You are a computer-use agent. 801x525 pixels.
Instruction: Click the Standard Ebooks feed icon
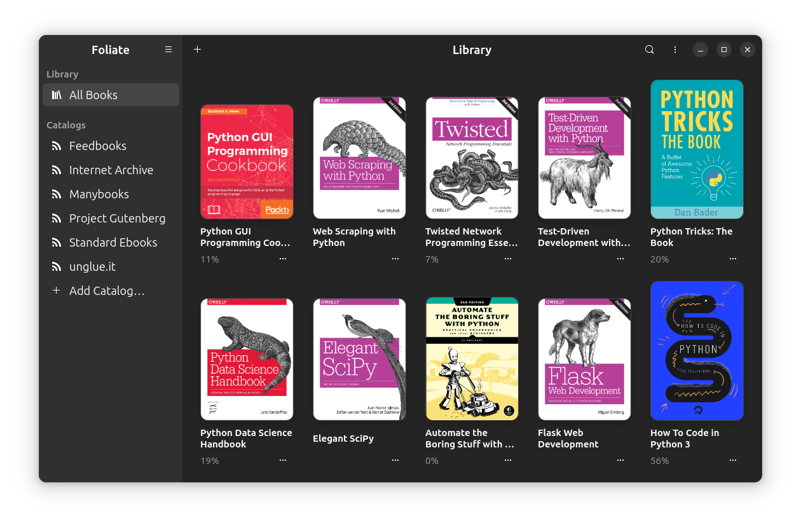tap(57, 242)
